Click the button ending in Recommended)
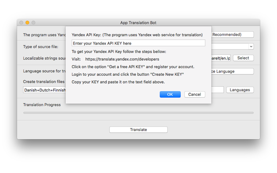Screen dimensions: 277x173 pyautogui.click(x=232, y=35)
